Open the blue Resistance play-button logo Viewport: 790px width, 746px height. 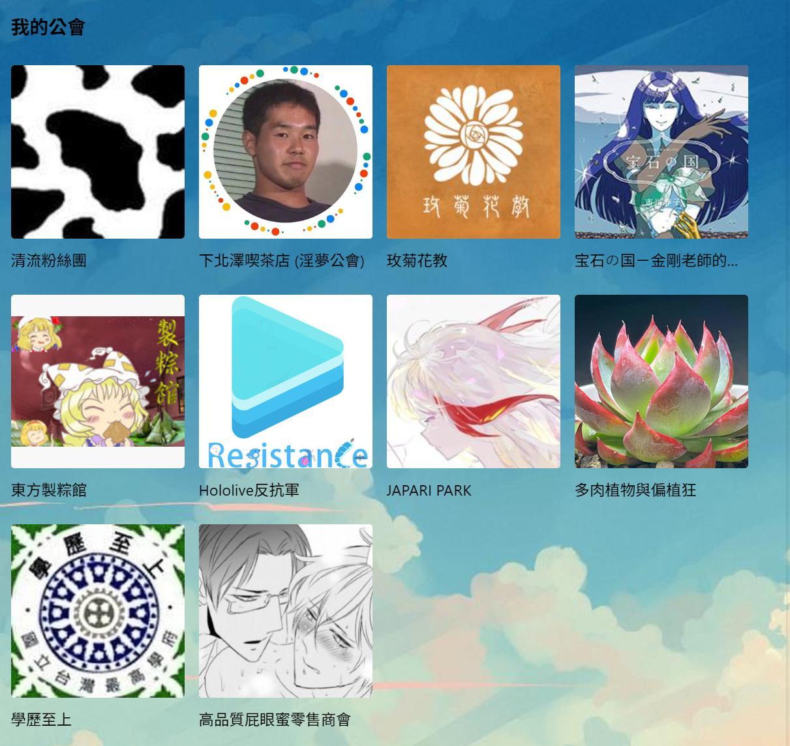(x=286, y=381)
